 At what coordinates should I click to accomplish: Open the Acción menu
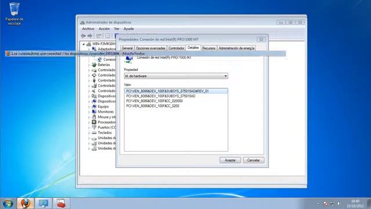tap(104, 28)
